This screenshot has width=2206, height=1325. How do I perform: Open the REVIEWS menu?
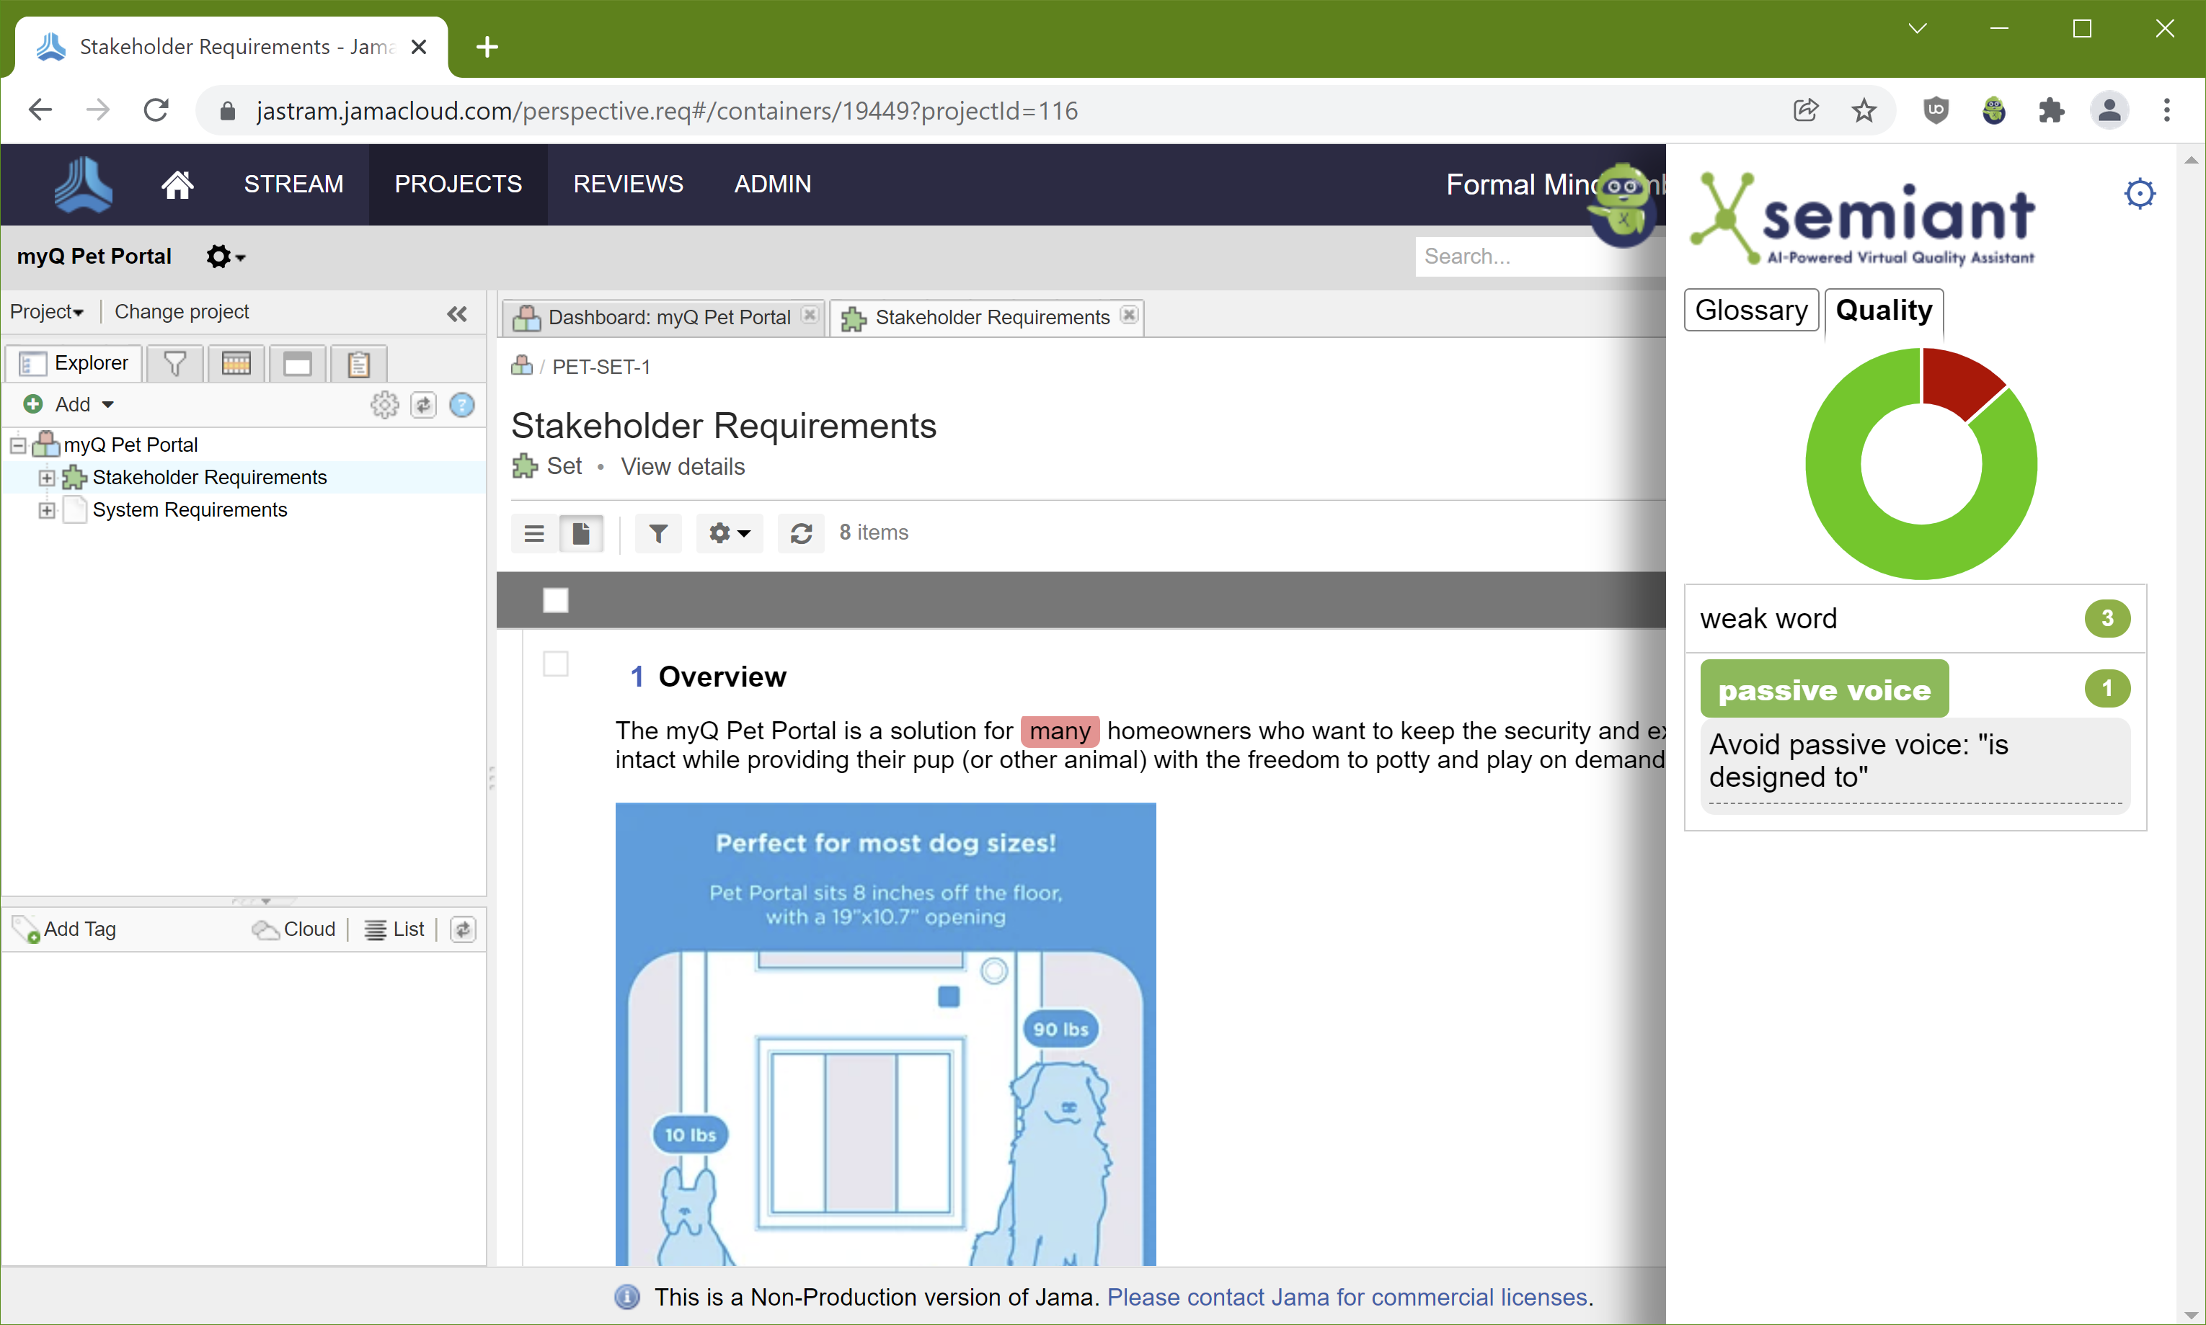click(628, 184)
